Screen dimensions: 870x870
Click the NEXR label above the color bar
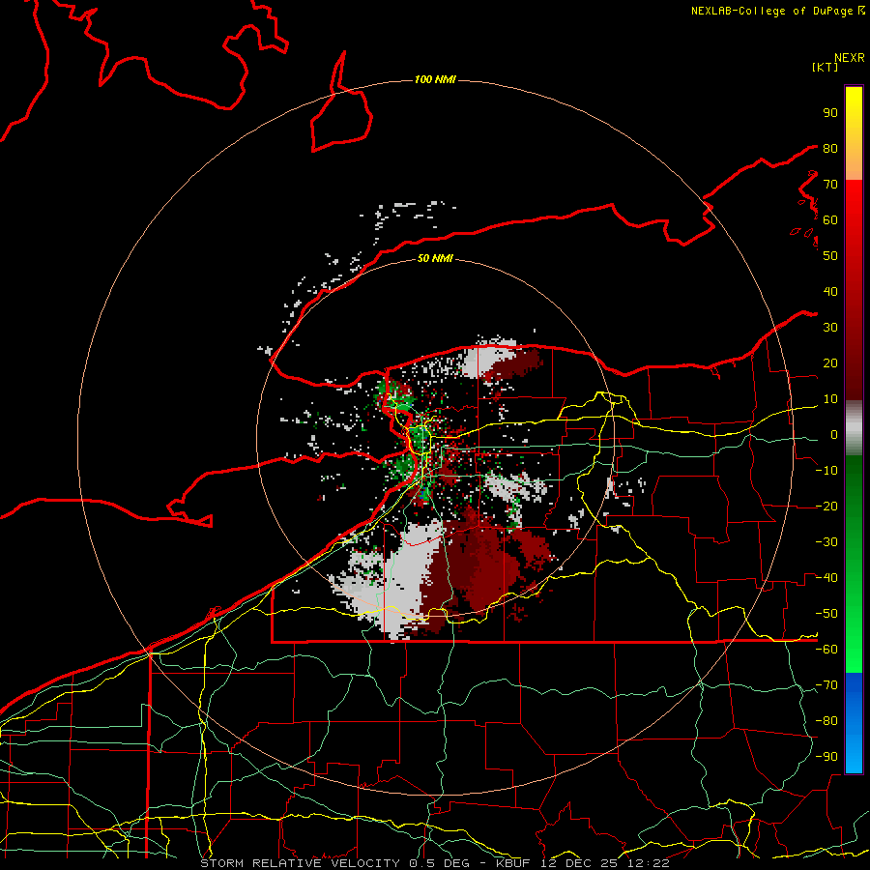850,58
